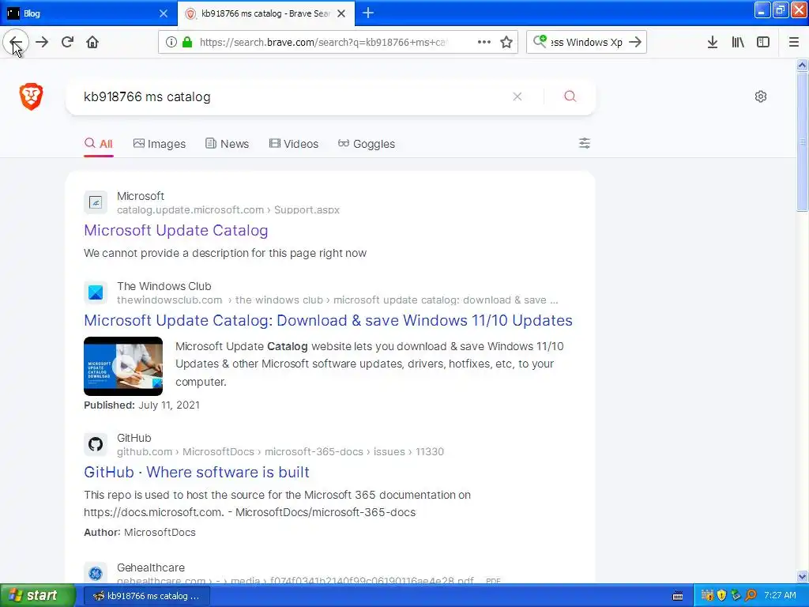809x607 pixels.
Task: Open the browser home page
Action: pos(92,43)
